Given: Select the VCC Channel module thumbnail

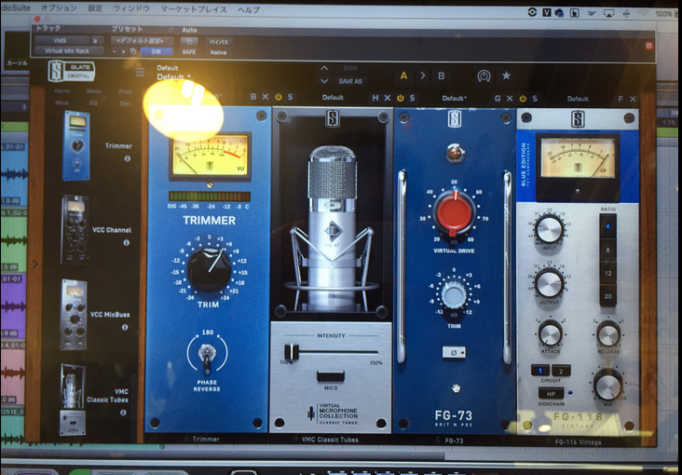Looking at the screenshot, I should (x=75, y=229).
